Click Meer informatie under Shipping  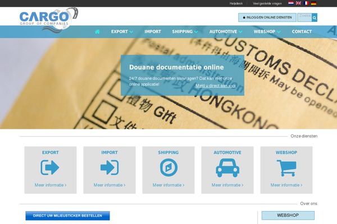[168, 185]
